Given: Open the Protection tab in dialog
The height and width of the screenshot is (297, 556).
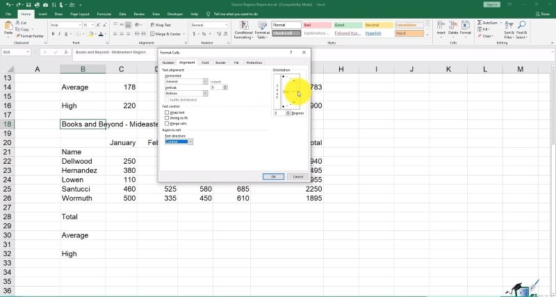Looking at the screenshot, I should click(x=254, y=62).
